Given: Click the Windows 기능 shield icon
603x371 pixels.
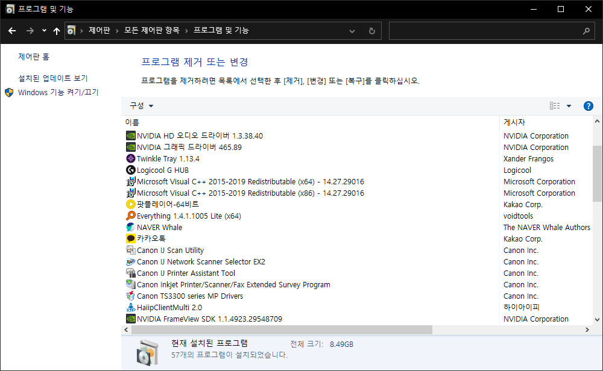Looking at the screenshot, I should pos(9,93).
